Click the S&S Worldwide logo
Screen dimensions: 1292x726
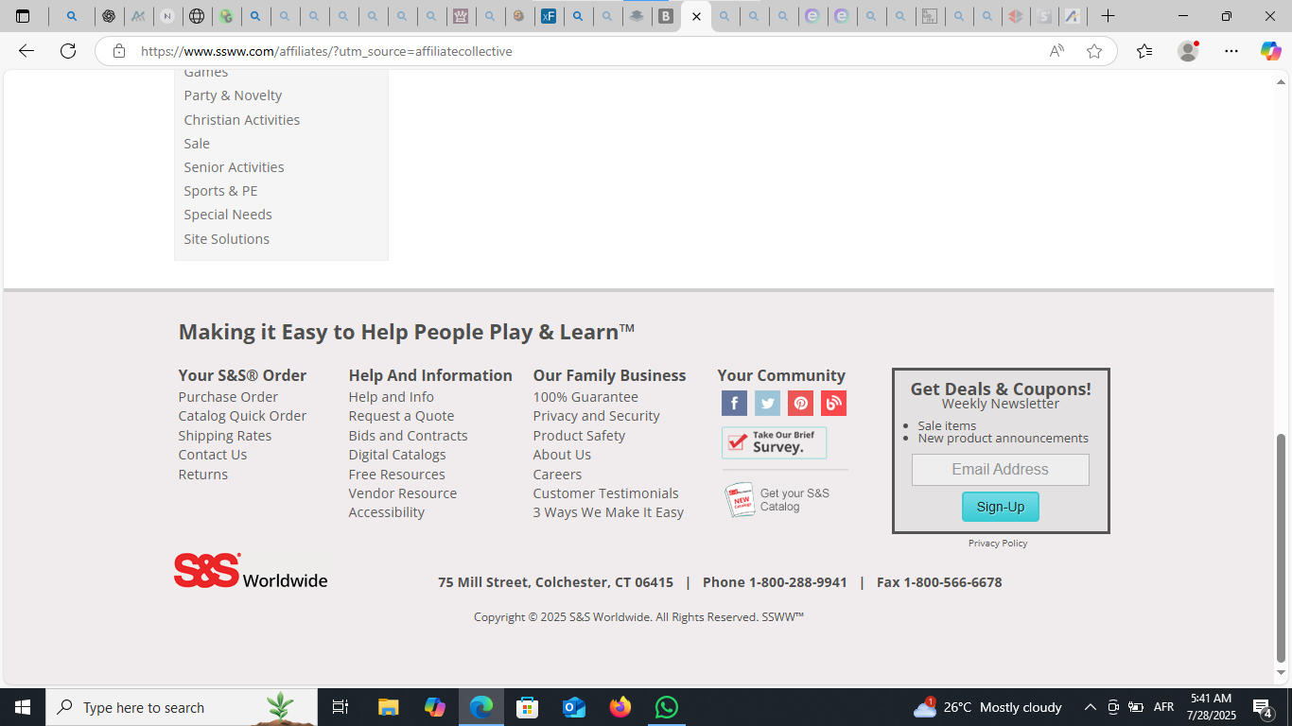[251, 572]
